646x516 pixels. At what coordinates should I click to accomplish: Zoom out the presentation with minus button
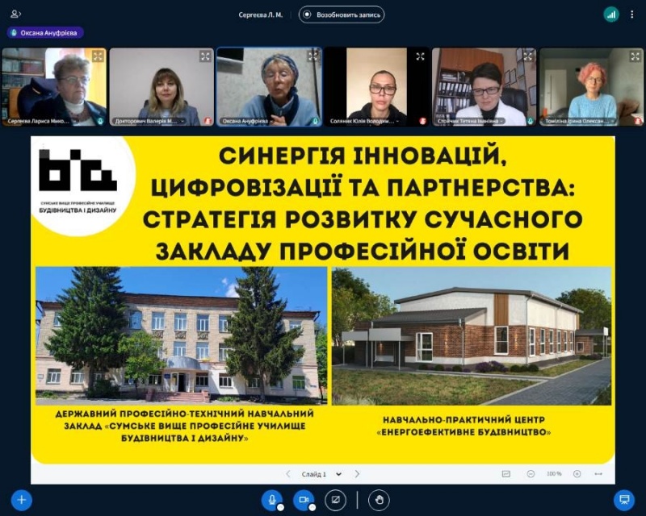(x=531, y=474)
